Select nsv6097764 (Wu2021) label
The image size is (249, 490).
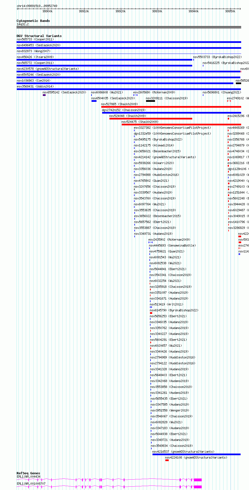[x=150, y=204]
